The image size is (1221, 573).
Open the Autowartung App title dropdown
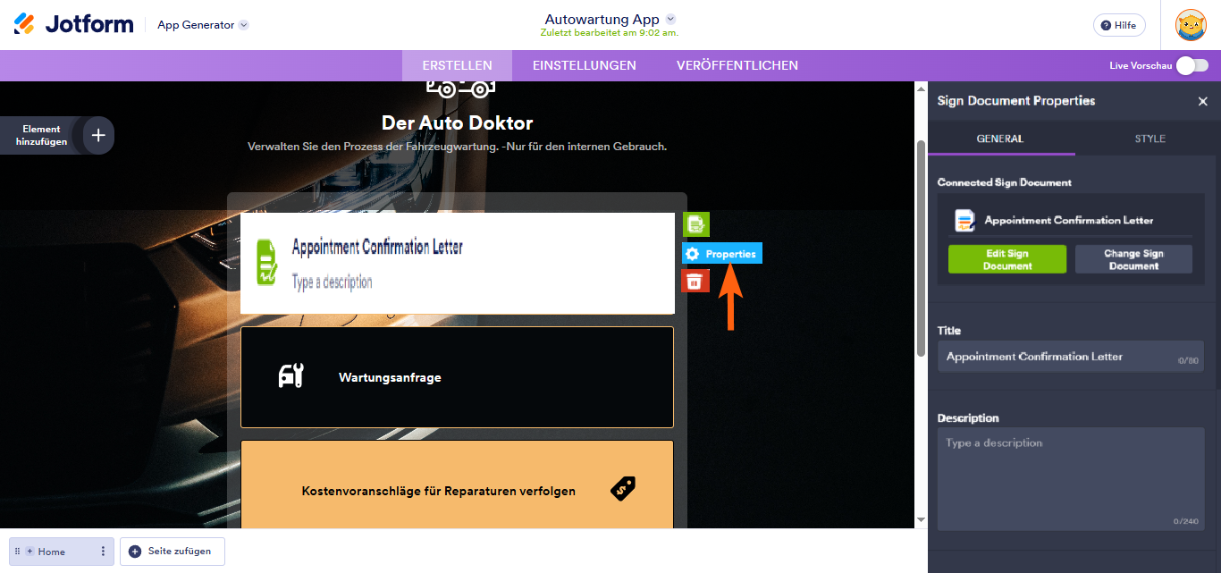click(x=671, y=19)
